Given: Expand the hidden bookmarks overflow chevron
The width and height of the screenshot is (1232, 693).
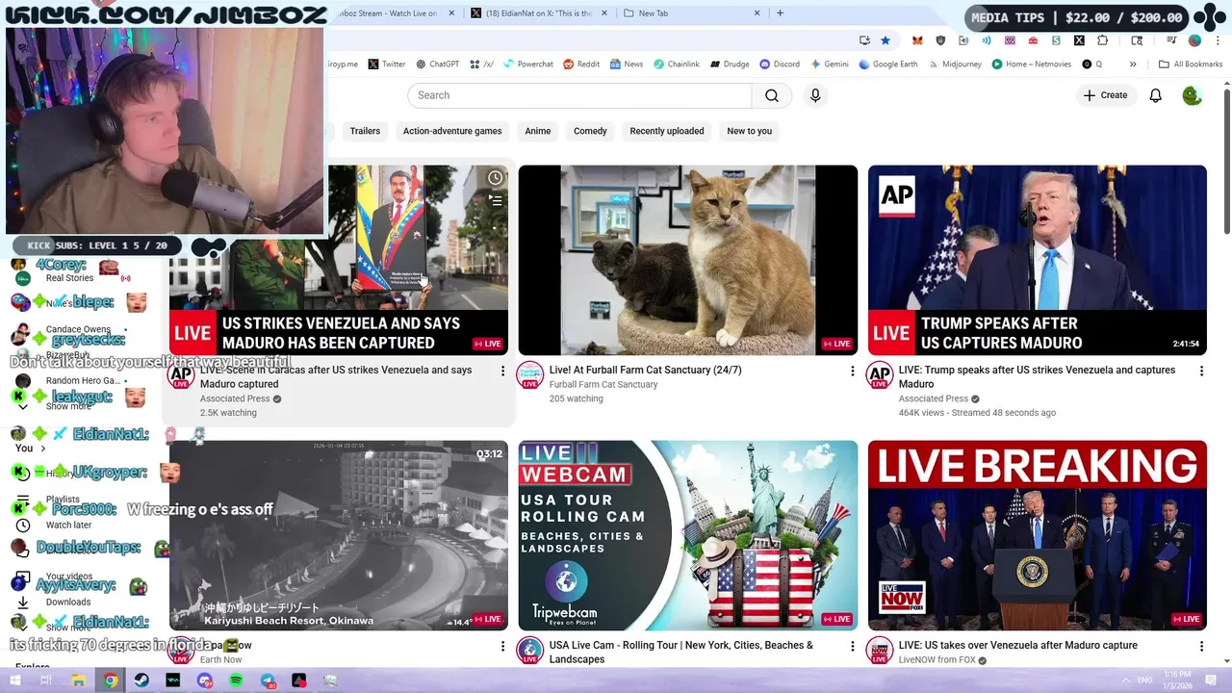Looking at the screenshot, I should [1133, 64].
